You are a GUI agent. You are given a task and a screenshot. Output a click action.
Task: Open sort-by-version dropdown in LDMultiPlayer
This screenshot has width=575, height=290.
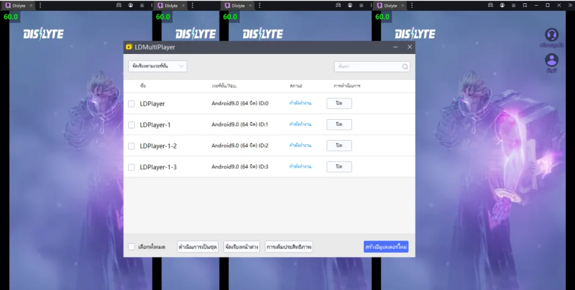[158, 66]
